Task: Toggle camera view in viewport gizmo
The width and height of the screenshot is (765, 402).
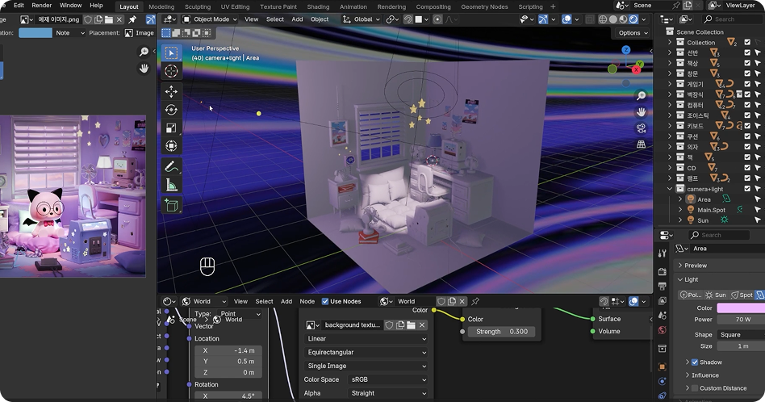Action: click(641, 128)
